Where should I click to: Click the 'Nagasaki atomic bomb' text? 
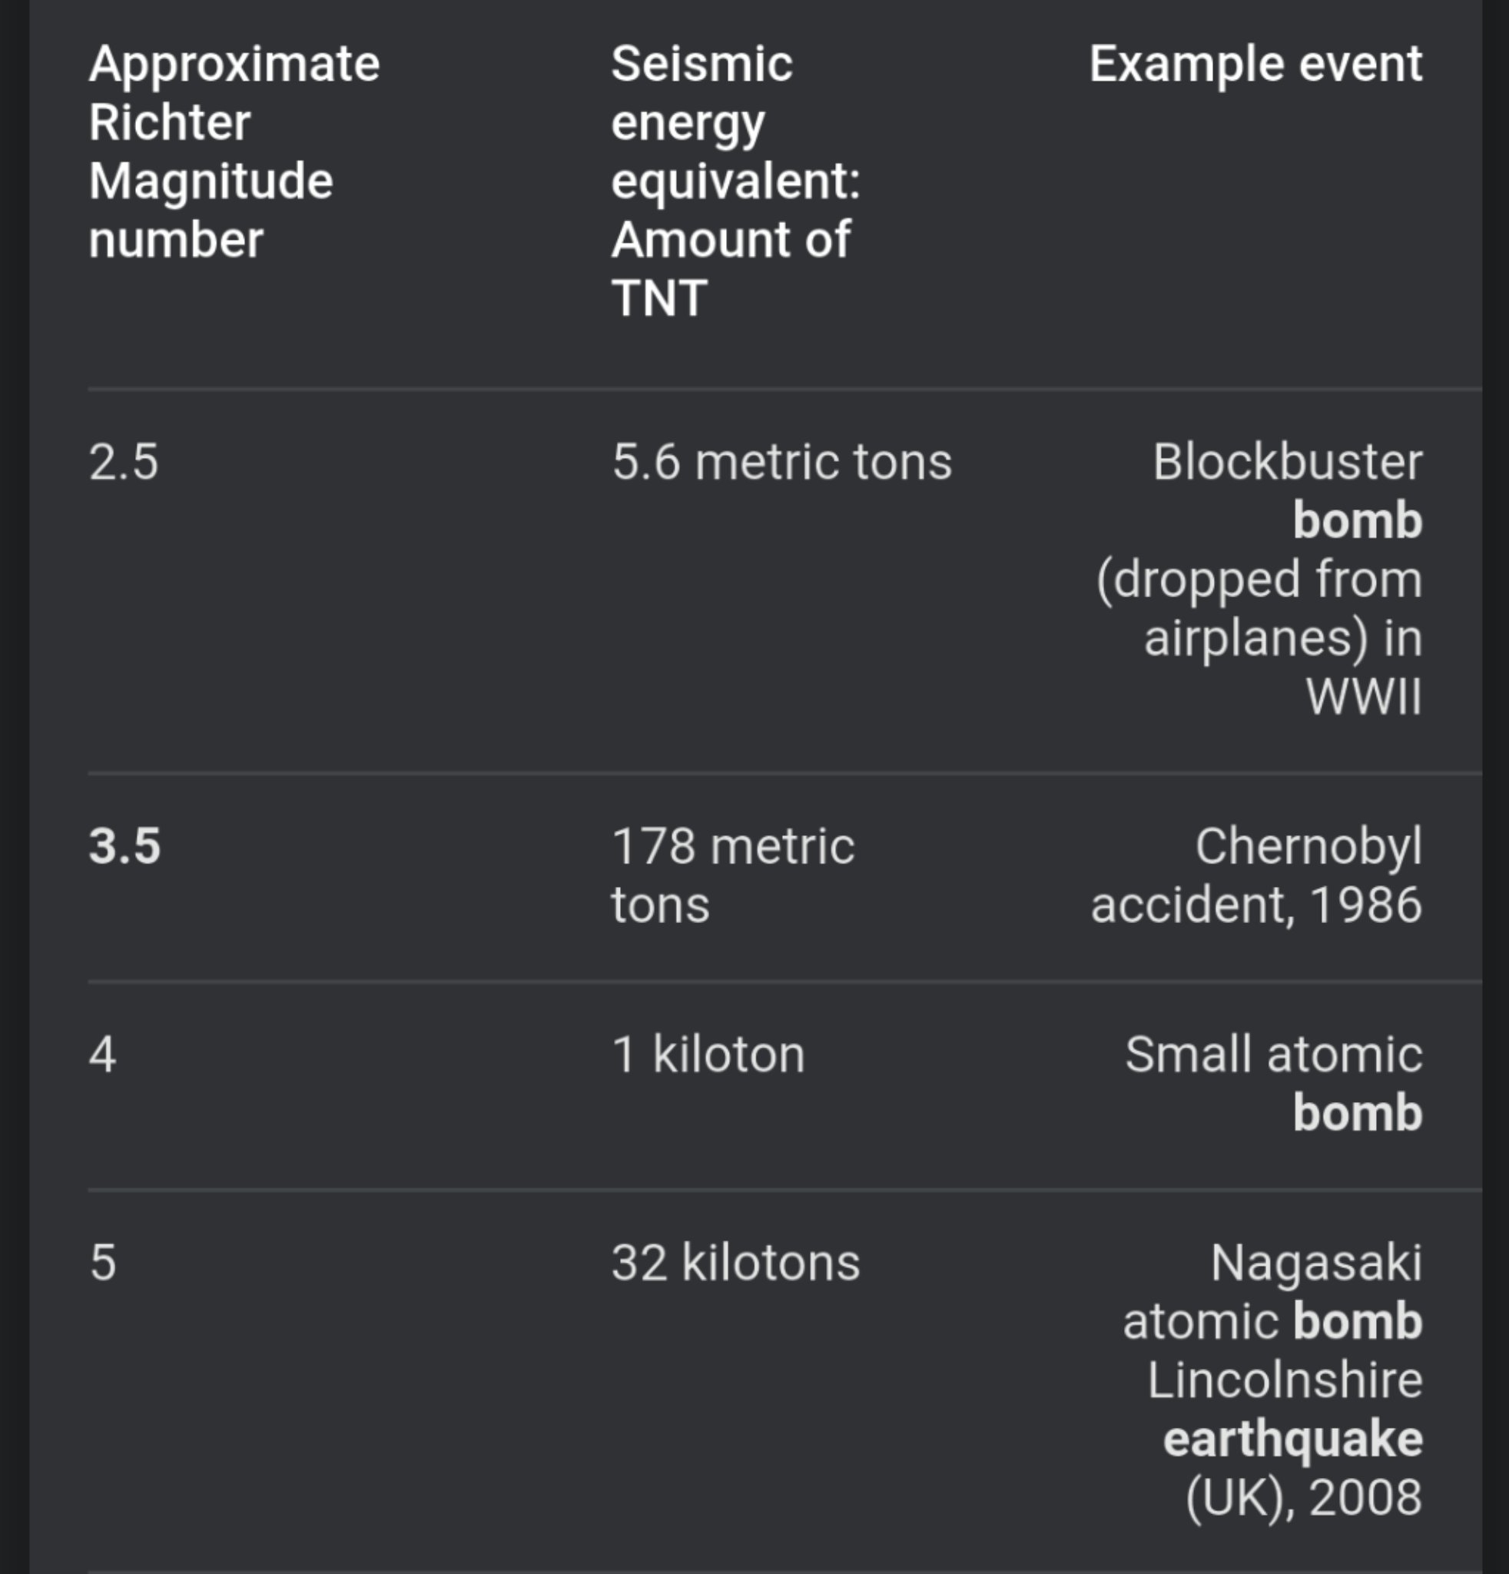pos(1273,1292)
